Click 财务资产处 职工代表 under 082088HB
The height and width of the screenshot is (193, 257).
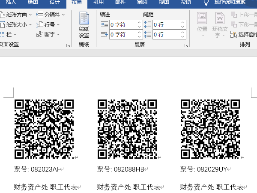(128, 187)
